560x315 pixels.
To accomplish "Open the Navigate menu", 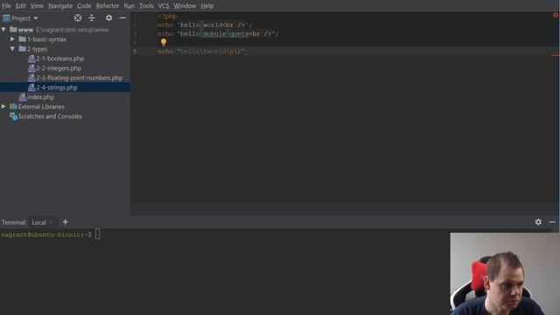I will (x=60, y=6).
